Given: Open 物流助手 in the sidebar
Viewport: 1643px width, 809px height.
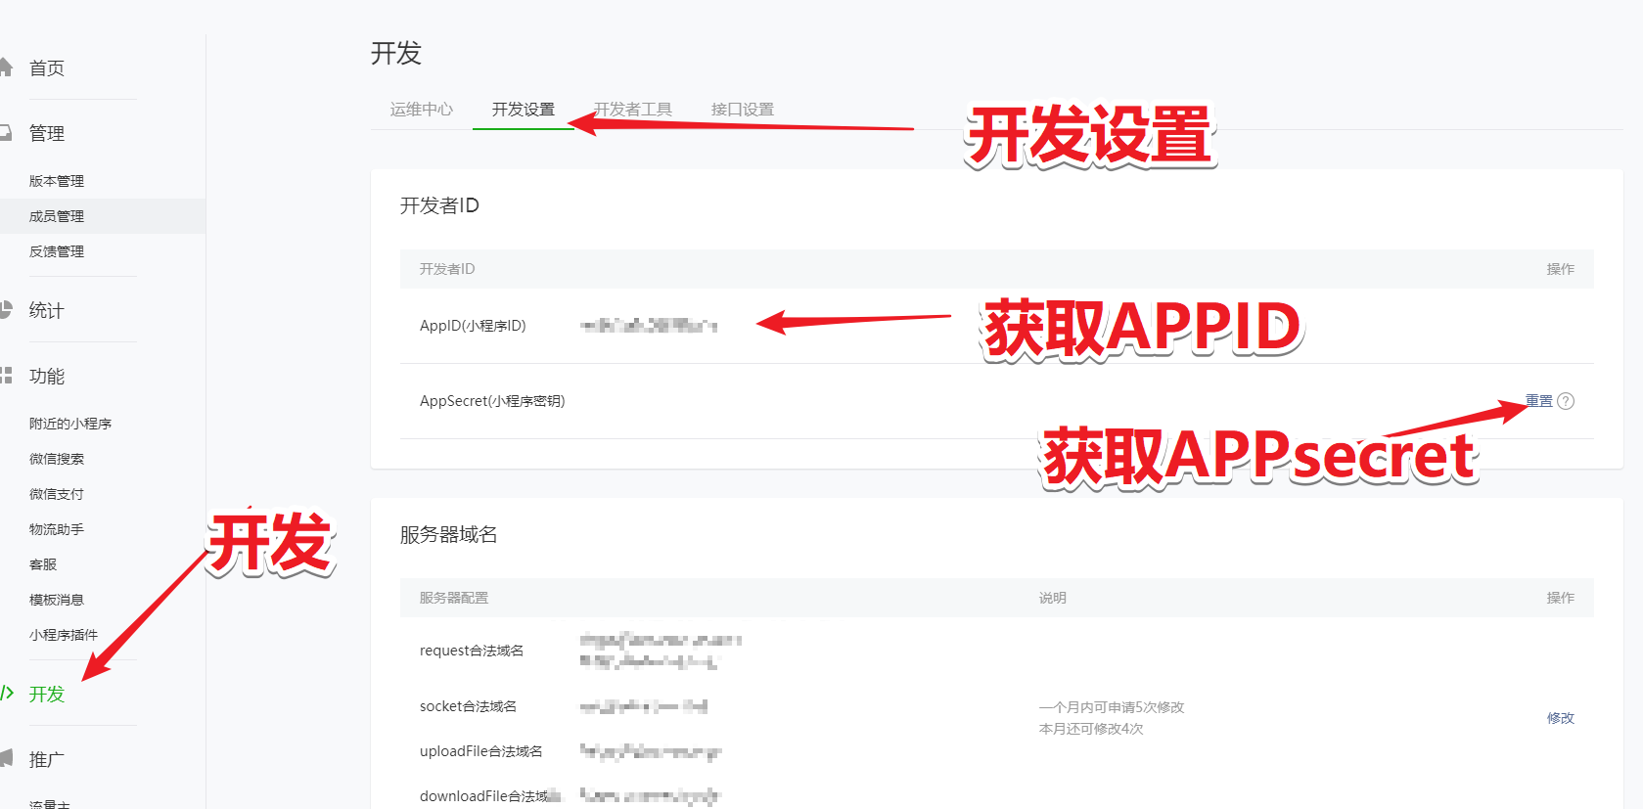Looking at the screenshot, I should click(57, 529).
